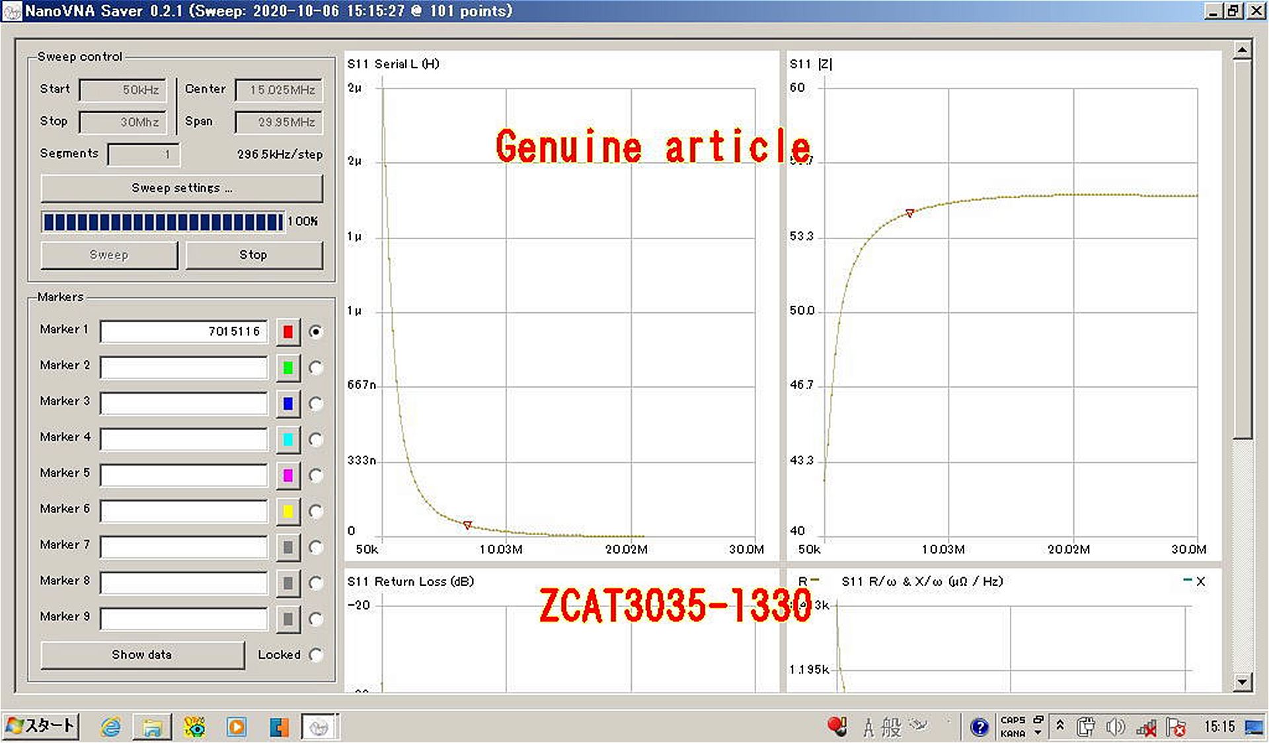
Task: Click the vertical scrollbar thumb
Action: [x=1243, y=249]
